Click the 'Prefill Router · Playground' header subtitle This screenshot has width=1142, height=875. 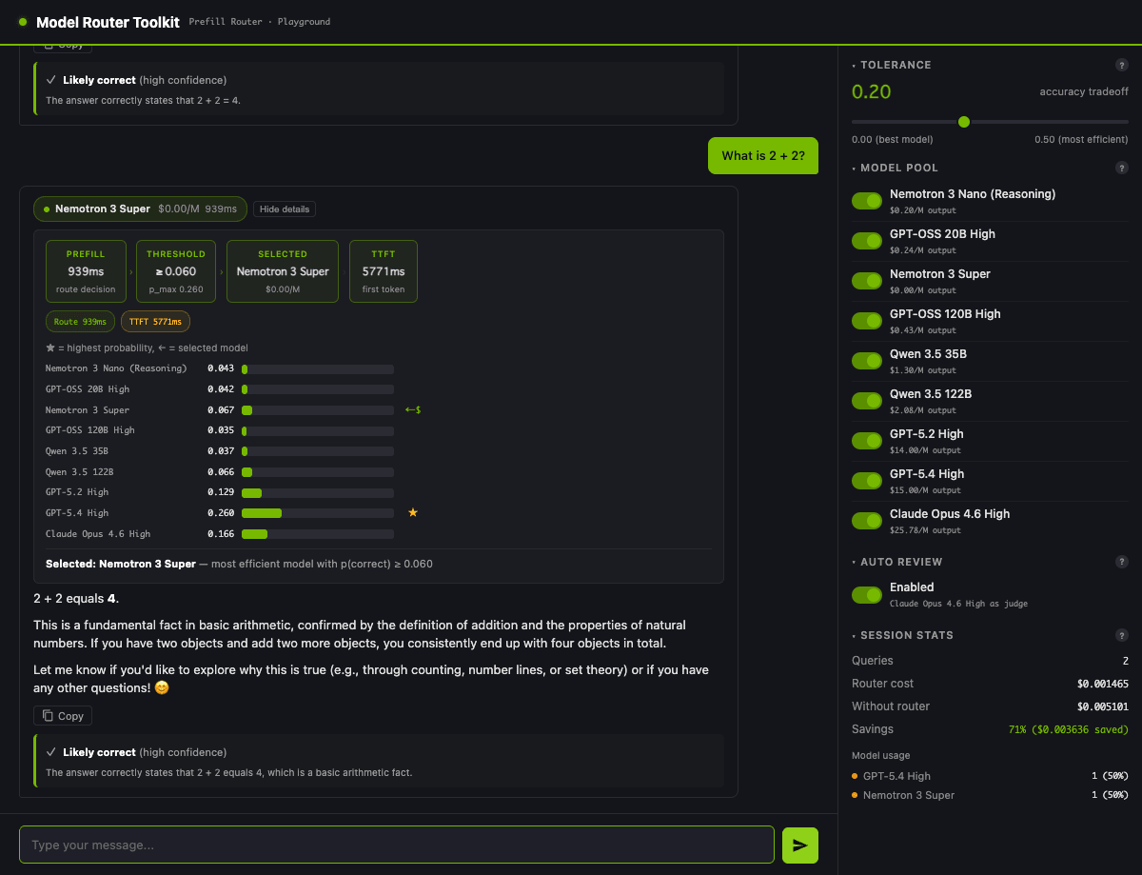259,22
